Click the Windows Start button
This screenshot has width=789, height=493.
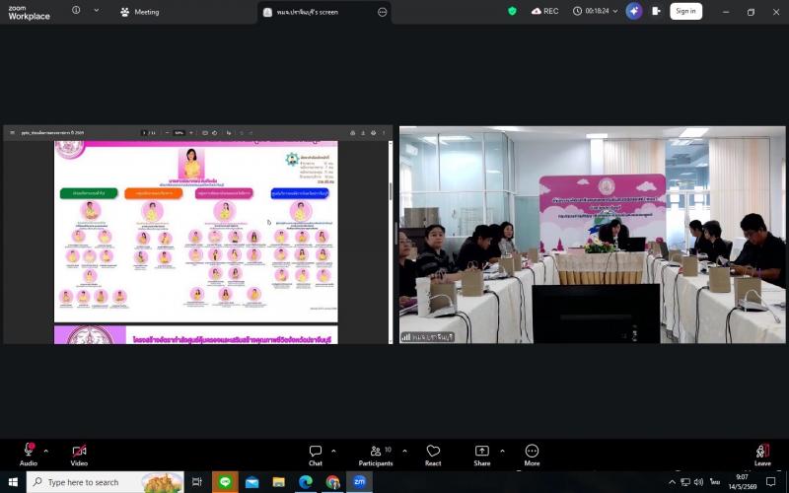(13, 482)
